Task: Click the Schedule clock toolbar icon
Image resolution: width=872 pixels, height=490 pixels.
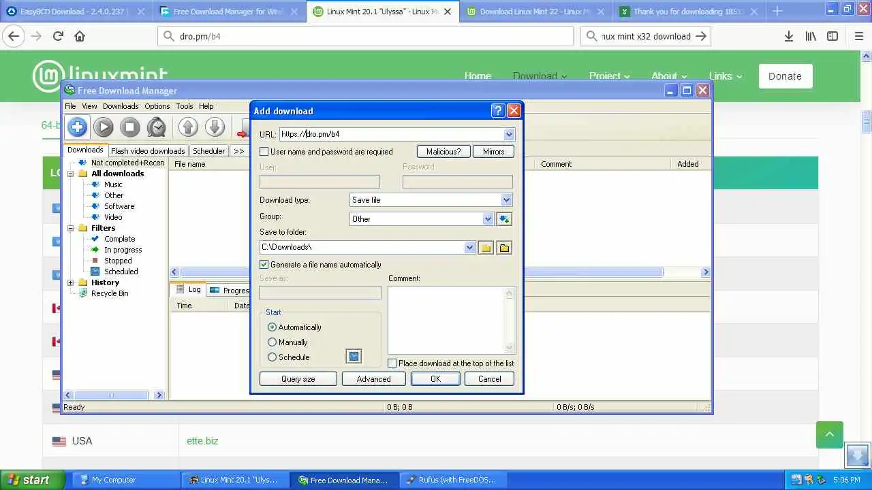Action: pos(157,127)
